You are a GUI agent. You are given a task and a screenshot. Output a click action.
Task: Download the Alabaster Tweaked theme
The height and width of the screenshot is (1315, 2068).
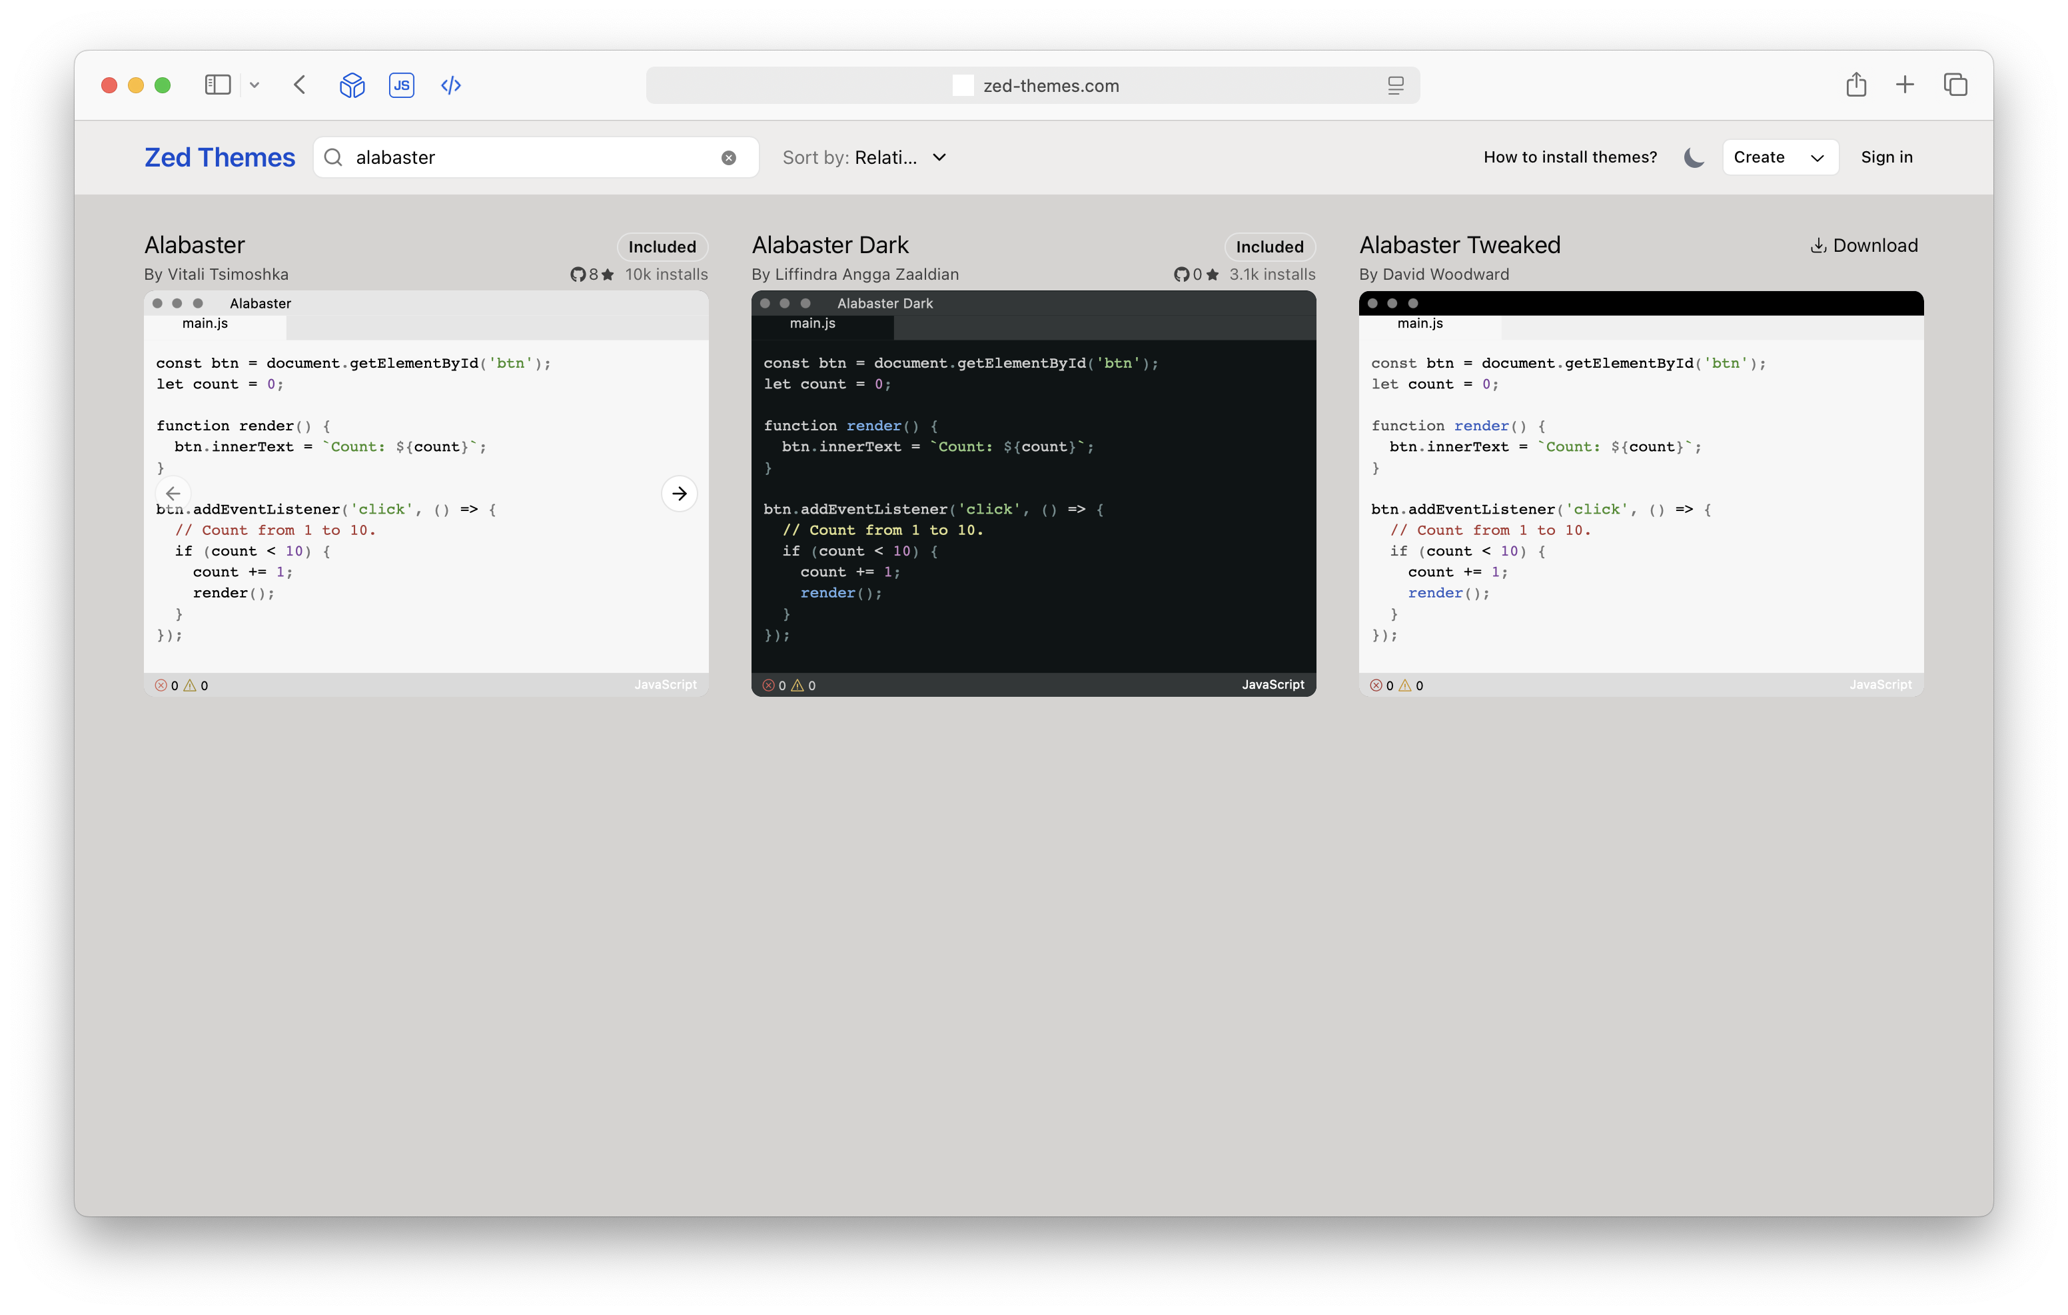(x=1864, y=246)
